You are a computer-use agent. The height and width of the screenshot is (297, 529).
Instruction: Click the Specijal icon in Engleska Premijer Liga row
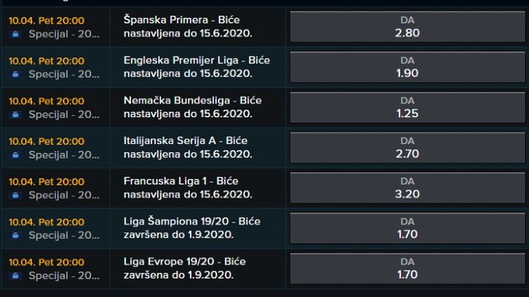pyautogui.click(x=15, y=74)
